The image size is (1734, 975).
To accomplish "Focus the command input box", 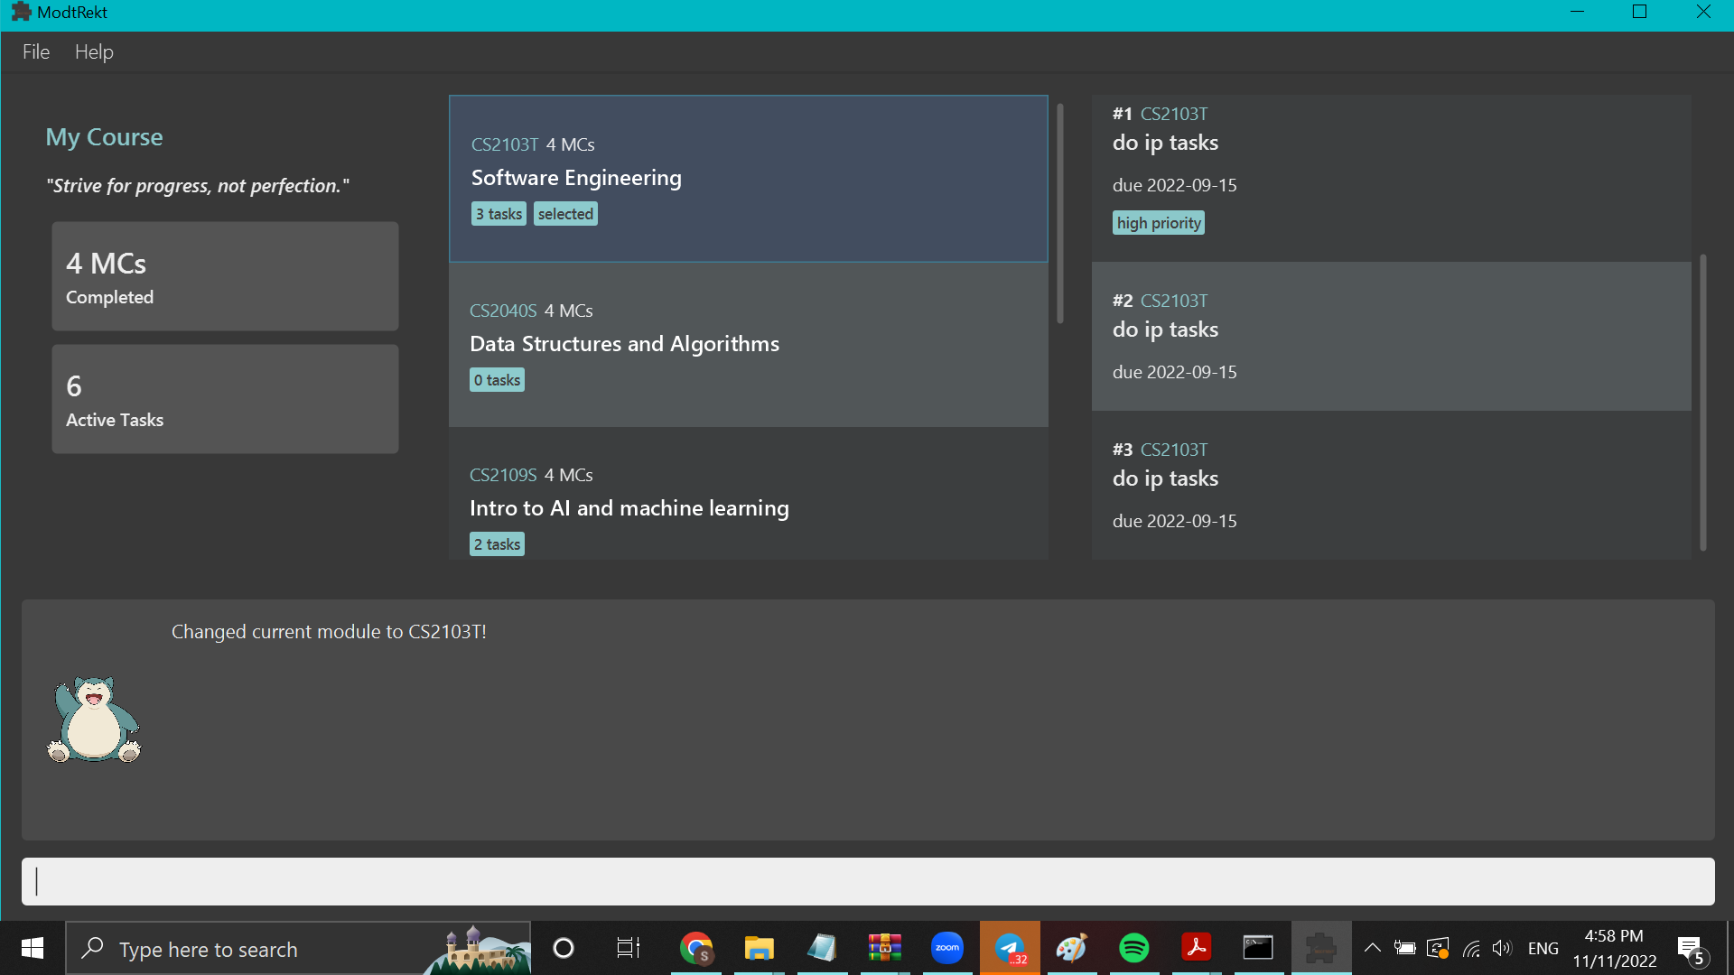I will [867, 881].
